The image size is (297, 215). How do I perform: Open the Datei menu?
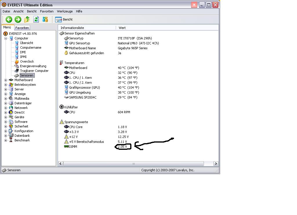click(x=6, y=11)
